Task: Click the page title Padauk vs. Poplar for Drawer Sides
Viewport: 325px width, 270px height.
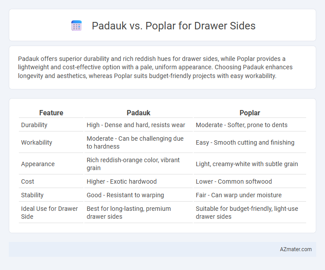Action: tap(173, 26)
